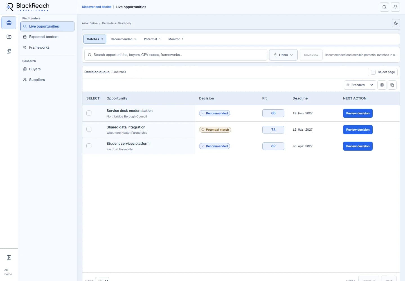Click the Potential match decision badge
This screenshot has height=281, width=405.
pos(215,130)
